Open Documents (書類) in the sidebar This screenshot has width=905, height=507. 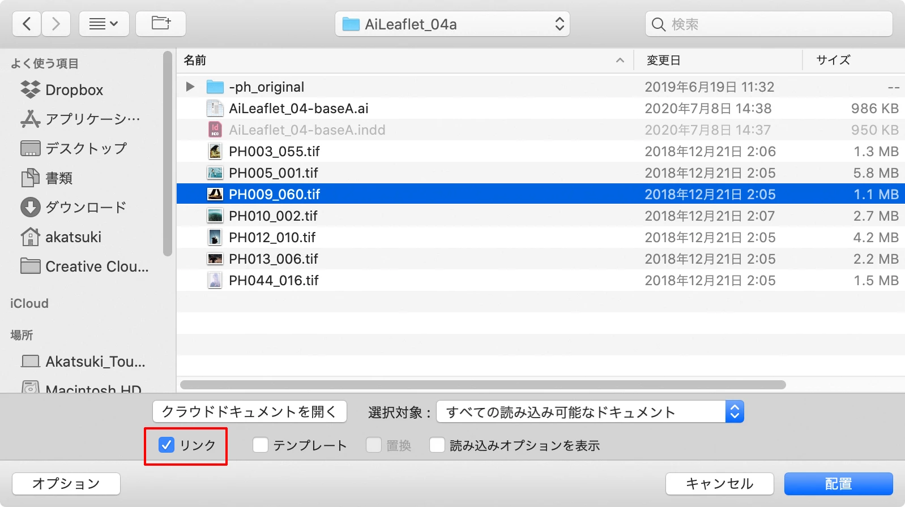coord(46,178)
